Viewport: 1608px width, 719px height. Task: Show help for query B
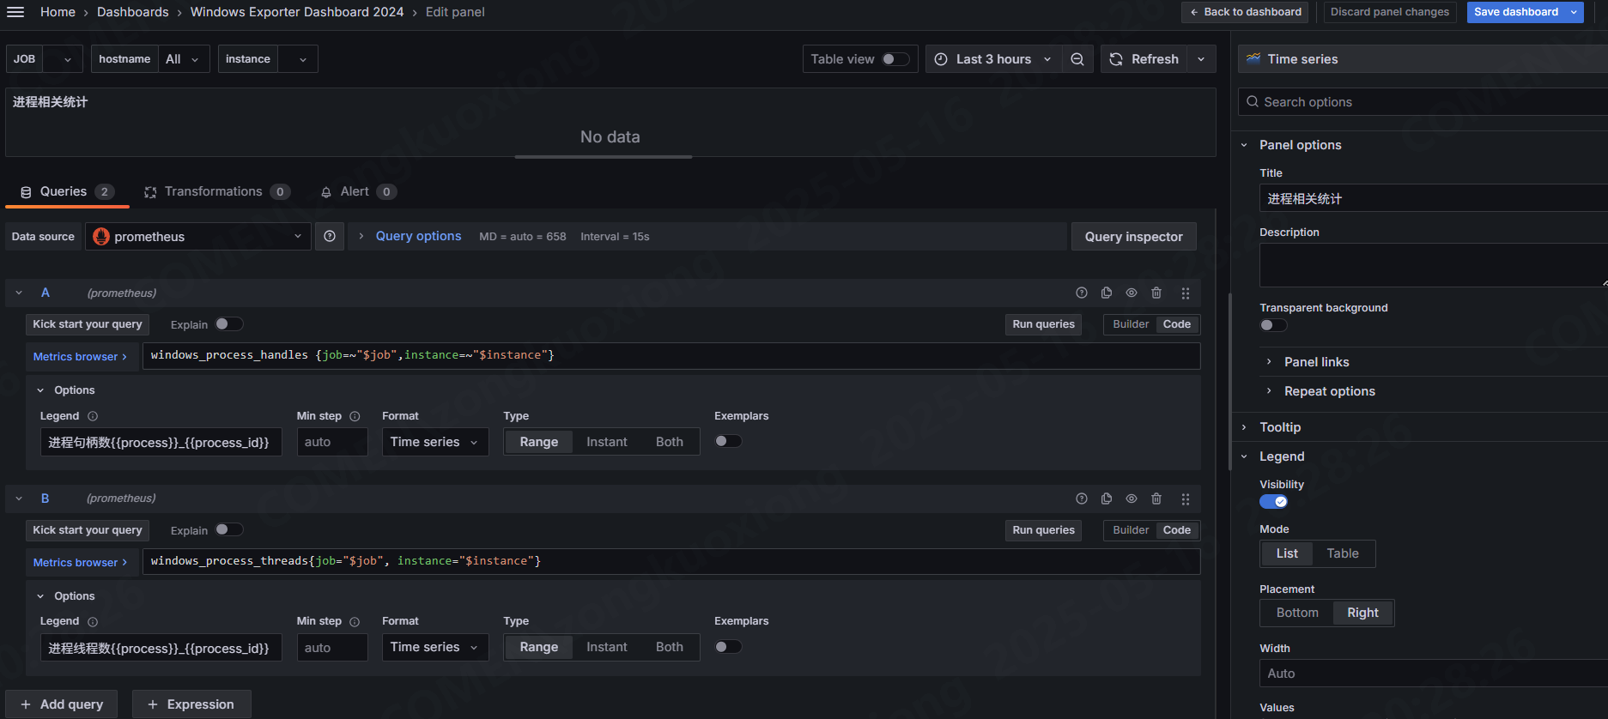(1082, 498)
